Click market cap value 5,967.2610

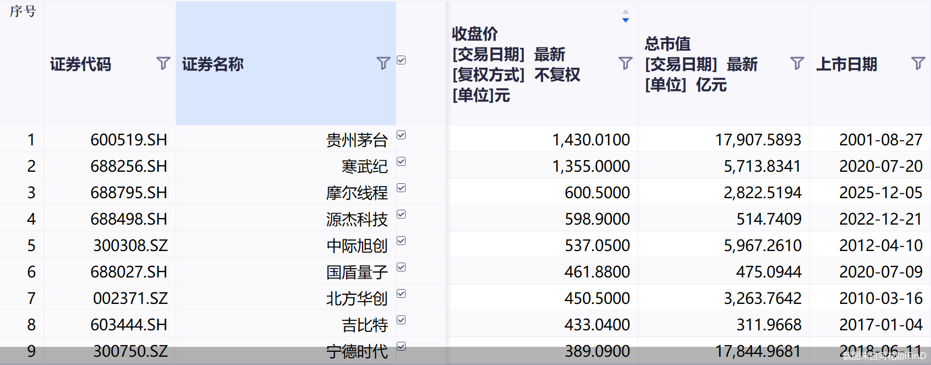tap(763, 246)
